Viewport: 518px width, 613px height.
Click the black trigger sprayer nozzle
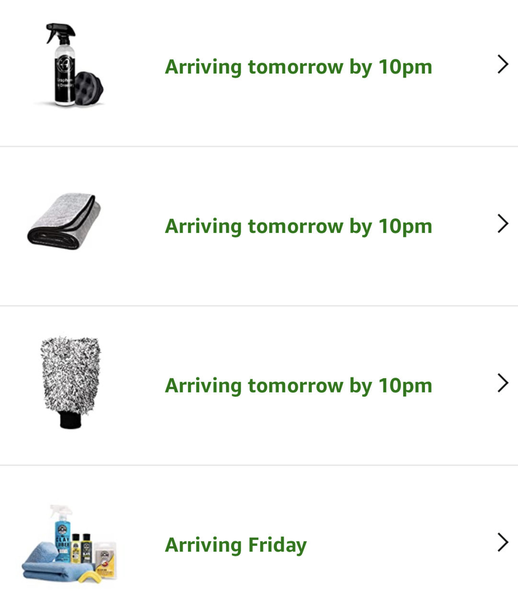point(60,33)
